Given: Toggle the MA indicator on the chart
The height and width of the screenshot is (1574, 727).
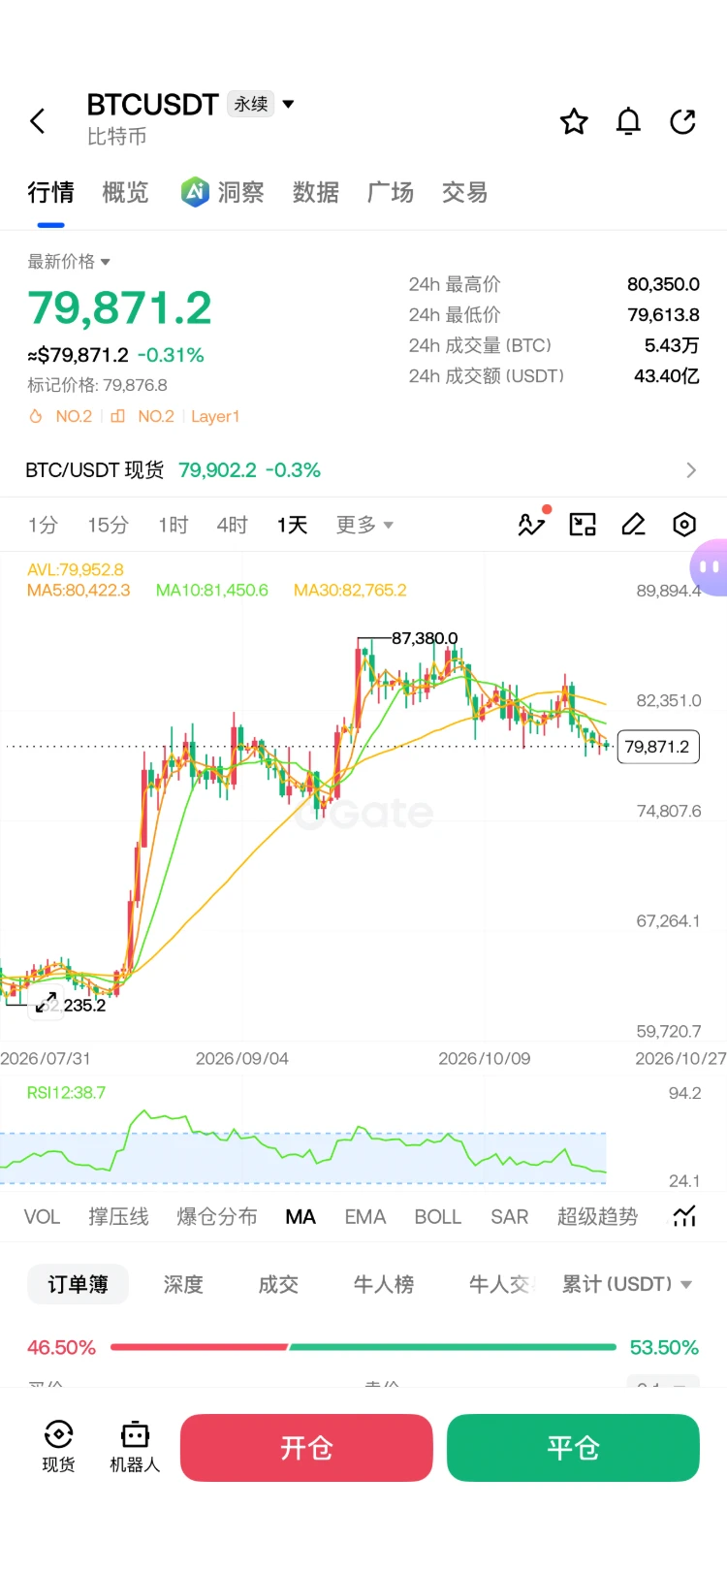Looking at the screenshot, I should [300, 1216].
